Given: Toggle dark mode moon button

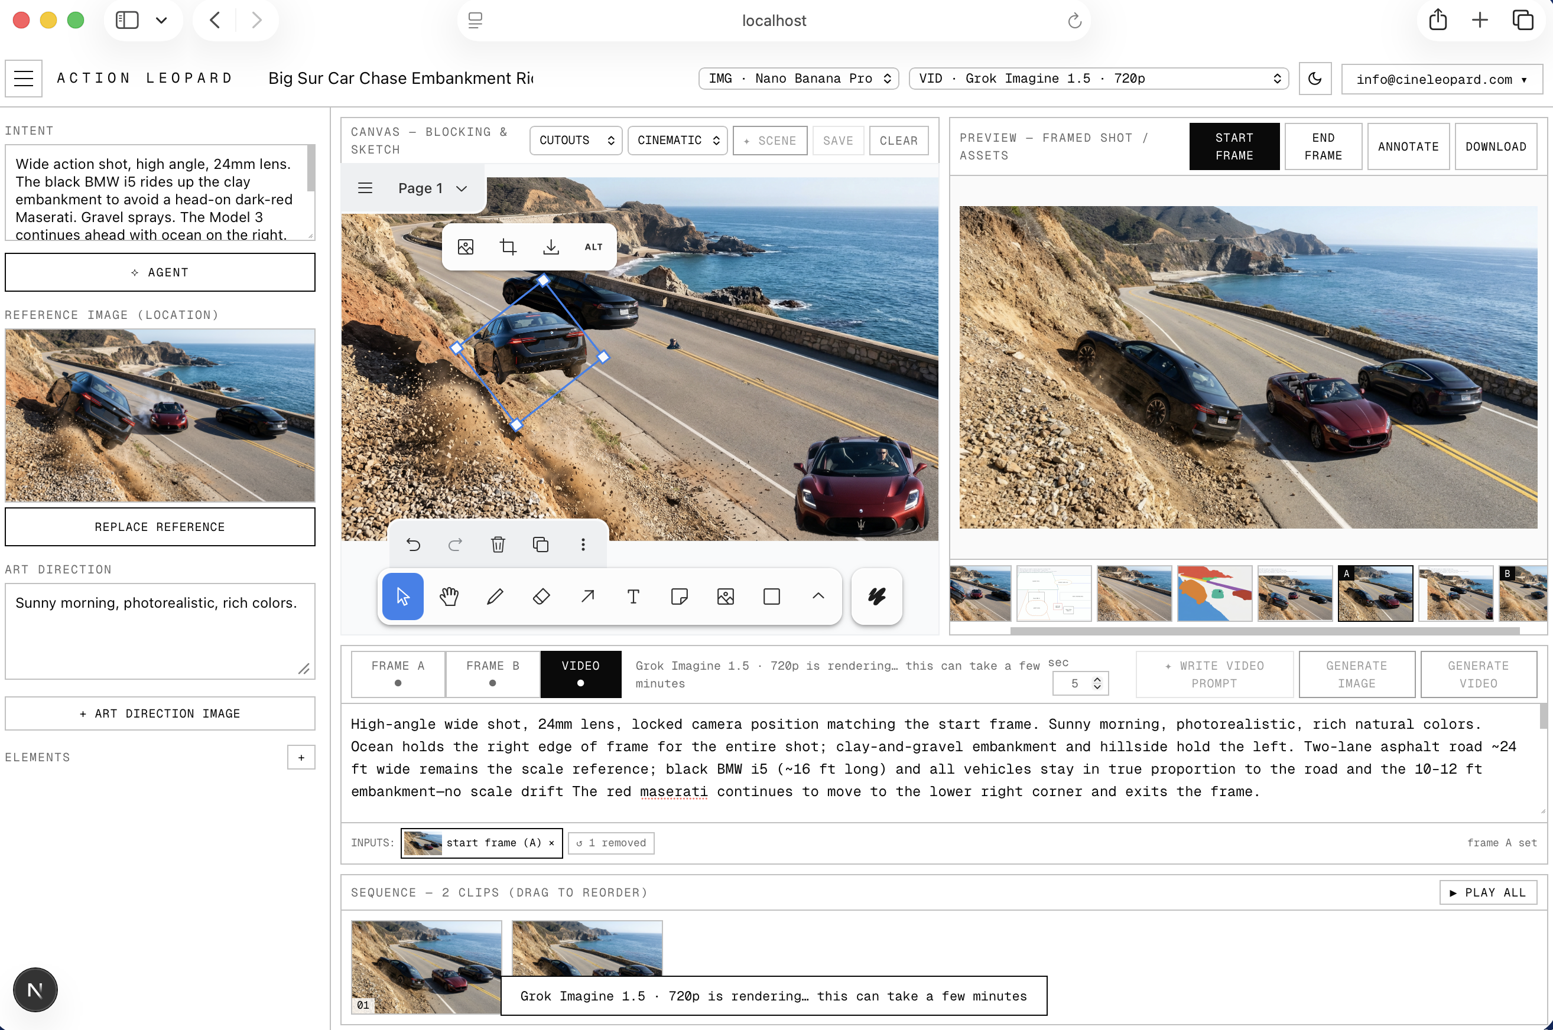Looking at the screenshot, I should [x=1314, y=79].
